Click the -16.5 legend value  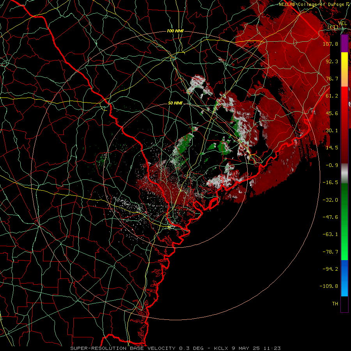(x=330, y=183)
